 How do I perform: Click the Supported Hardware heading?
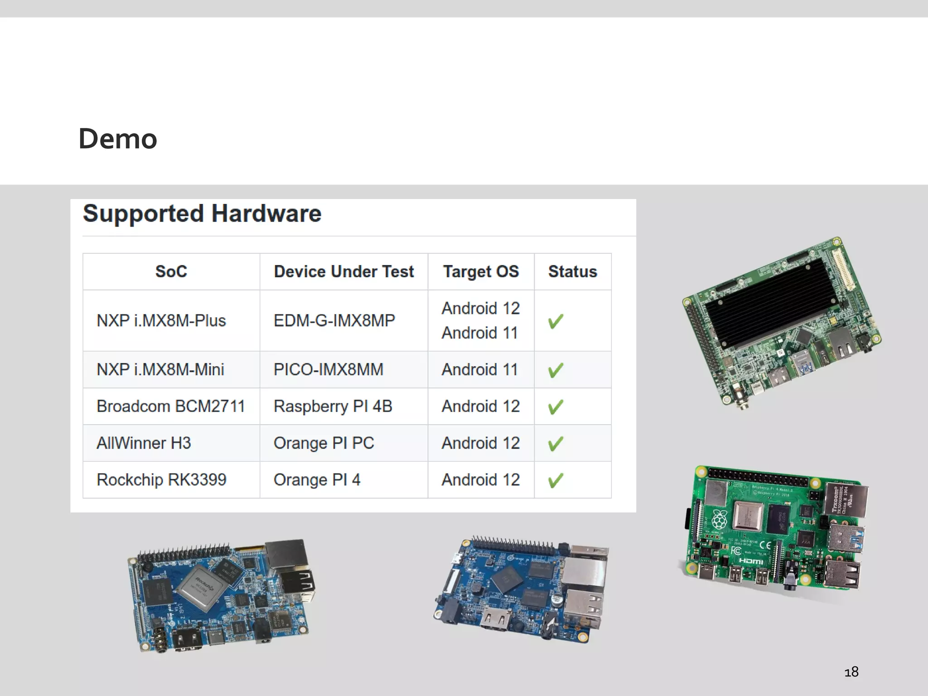tap(202, 213)
